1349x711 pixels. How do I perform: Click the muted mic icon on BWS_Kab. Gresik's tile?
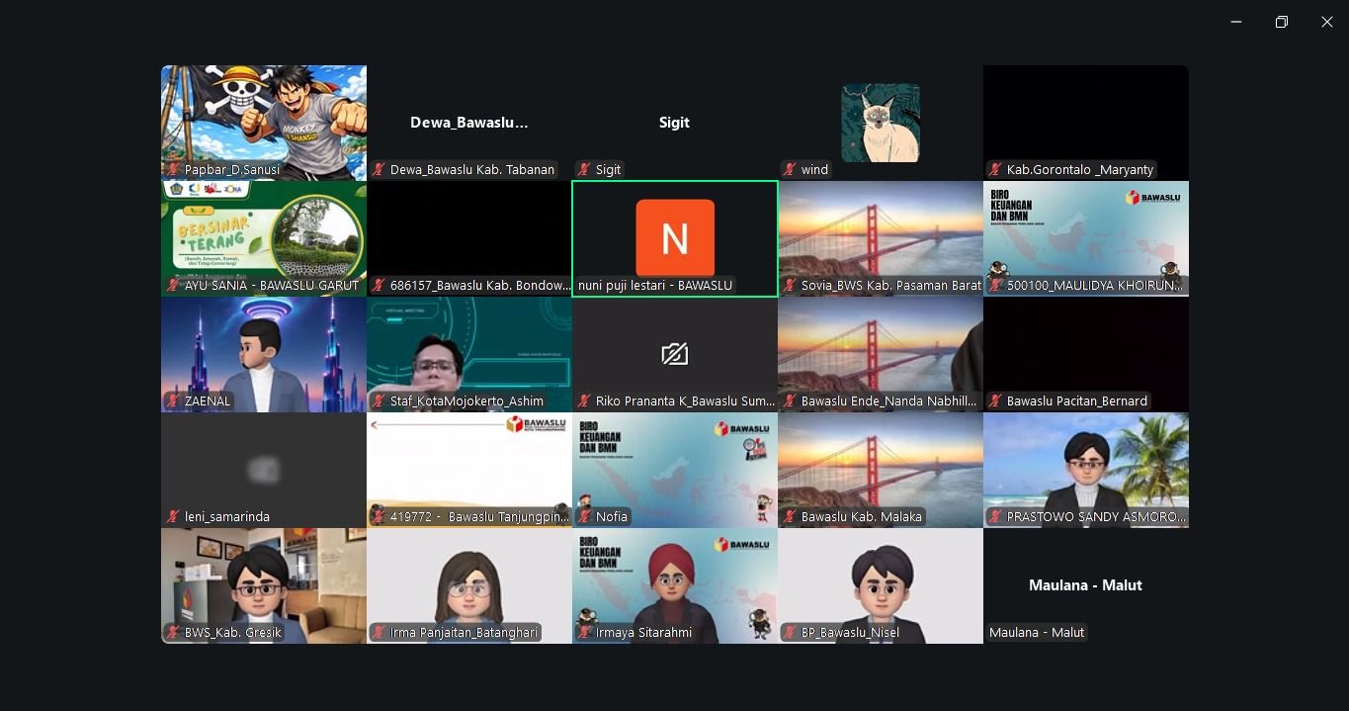pos(173,633)
